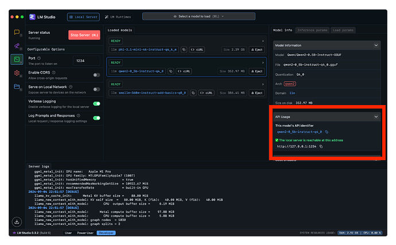Open the Inference params tab
The image size is (396, 245).
[312, 30]
